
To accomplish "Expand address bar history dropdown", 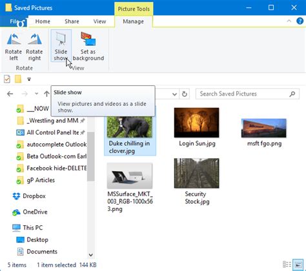I will [x=174, y=94].
